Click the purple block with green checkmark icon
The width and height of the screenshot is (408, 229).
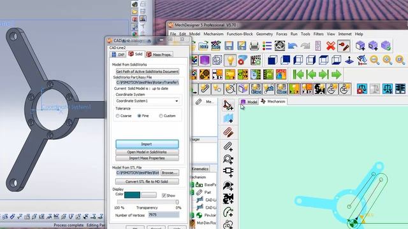click(x=386, y=46)
